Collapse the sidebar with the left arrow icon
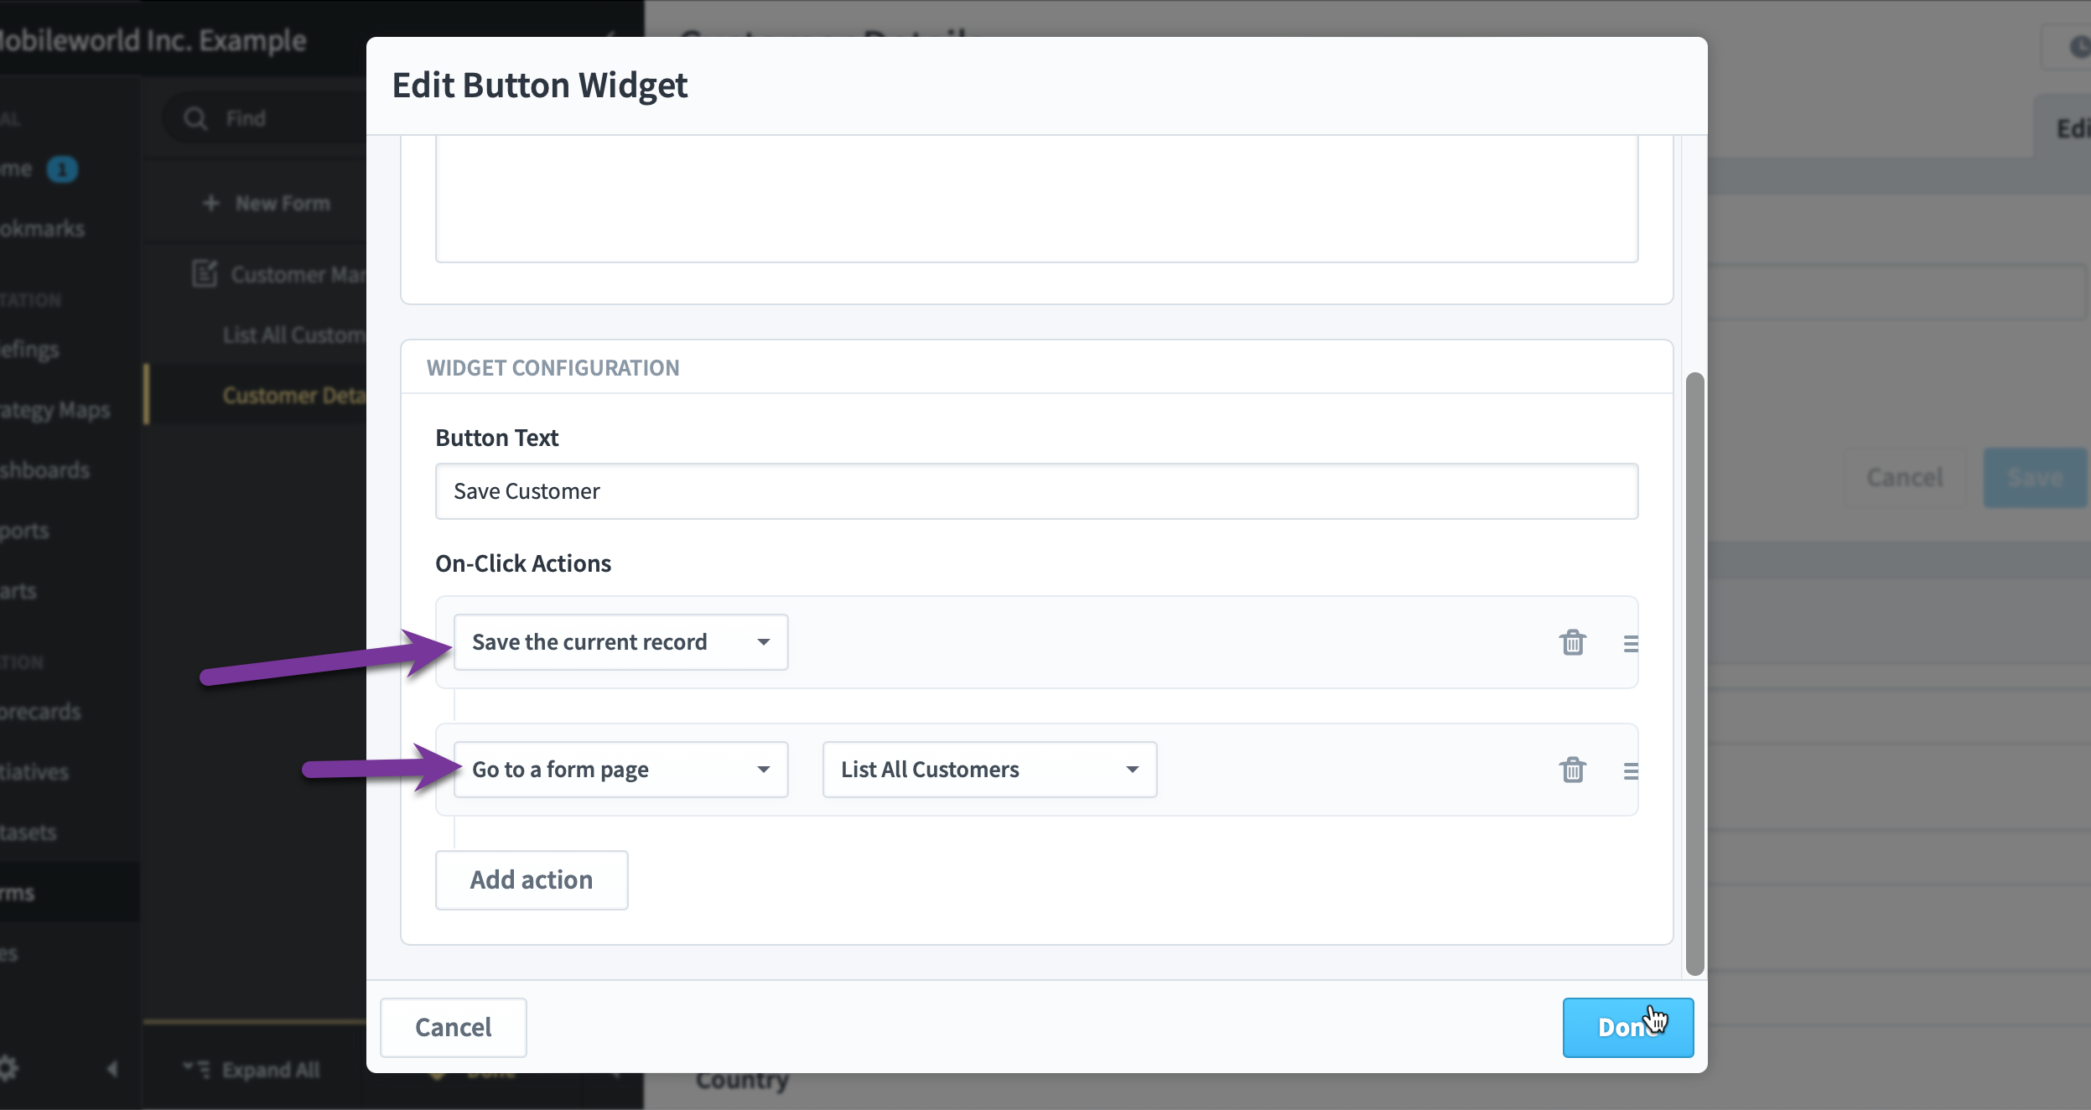Screen dimensions: 2091x1110 114,1068
